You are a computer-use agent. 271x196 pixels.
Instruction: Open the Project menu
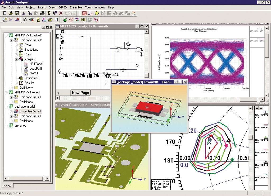point(30,7)
